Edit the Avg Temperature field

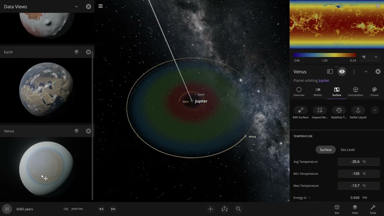coord(359,161)
